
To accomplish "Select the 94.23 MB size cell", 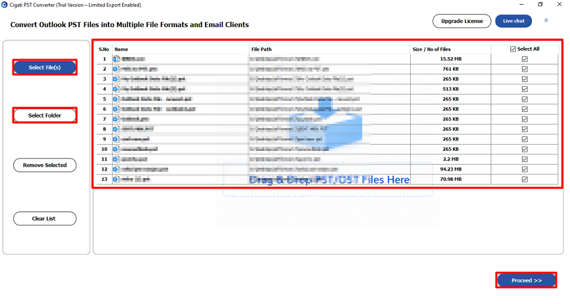I will [x=450, y=169].
